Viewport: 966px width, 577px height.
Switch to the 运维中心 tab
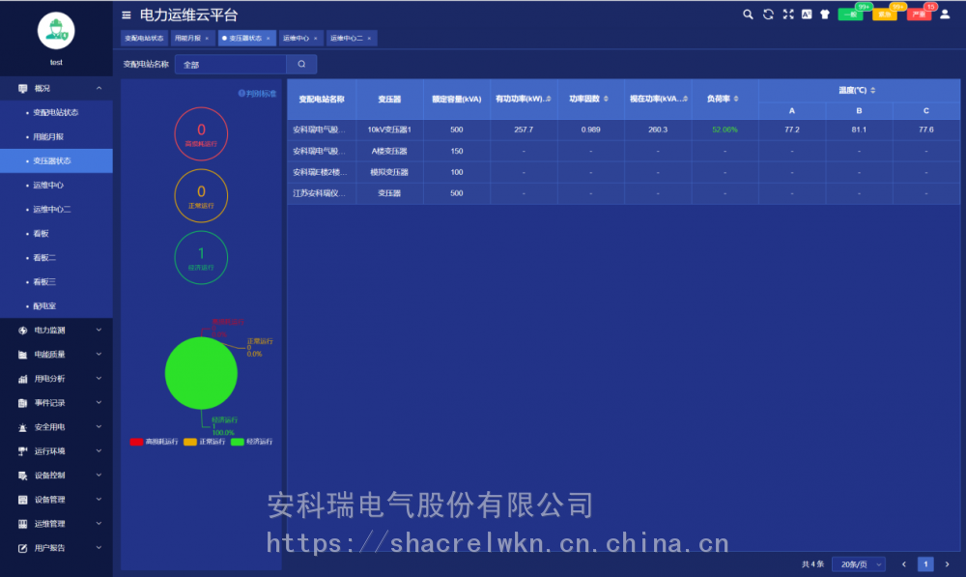(296, 39)
